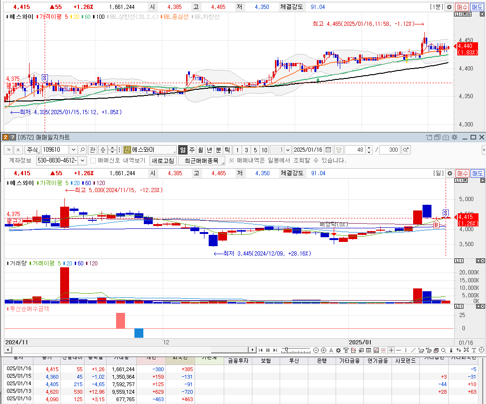
Task: Select the diagonal trend line tool
Action: pos(413,350)
